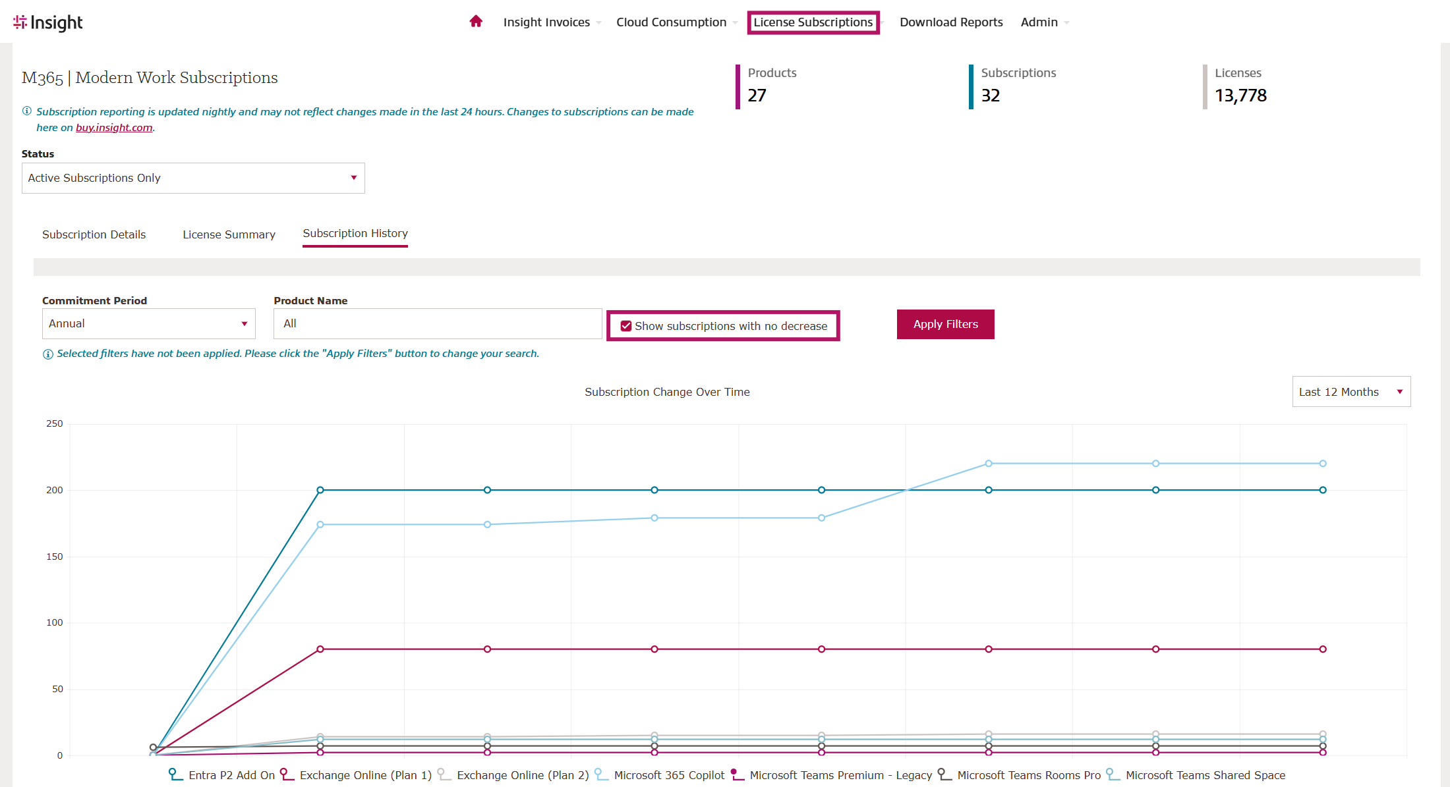Click the Commitment Period field label
Image resolution: width=1450 pixels, height=787 pixels.
(94, 300)
